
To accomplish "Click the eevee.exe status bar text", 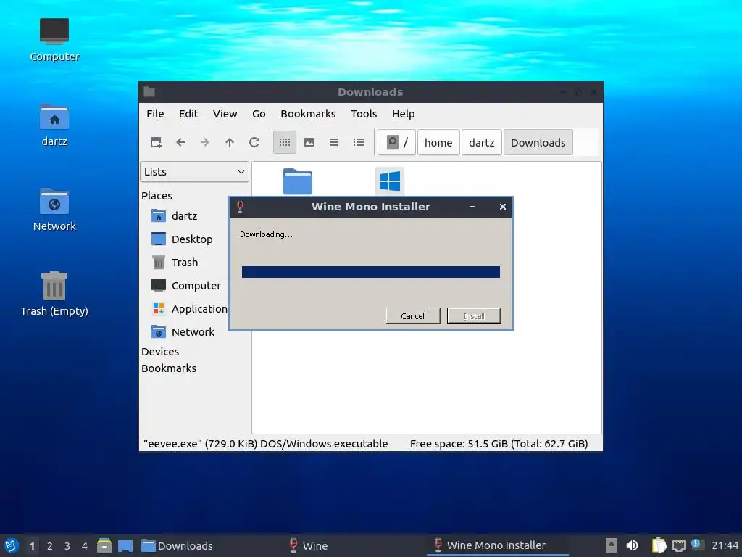I will click(265, 444).
